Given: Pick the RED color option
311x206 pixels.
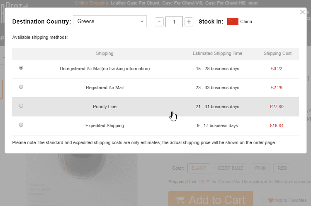Looking at the screenshot, I should [282, 168].
